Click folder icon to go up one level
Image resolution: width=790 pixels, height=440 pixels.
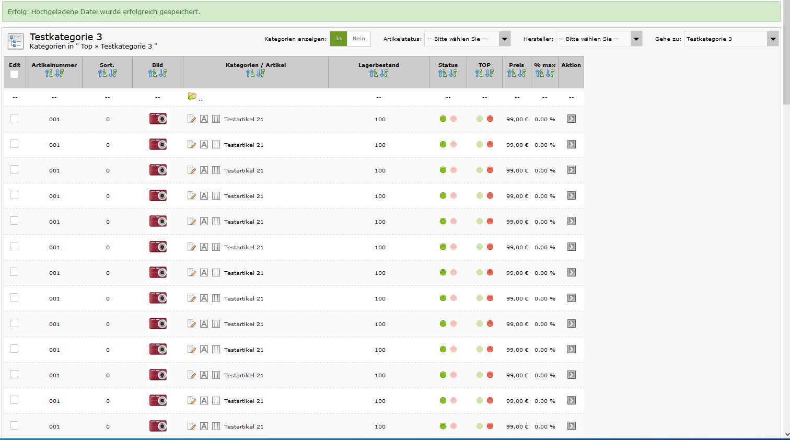point(192,97)
